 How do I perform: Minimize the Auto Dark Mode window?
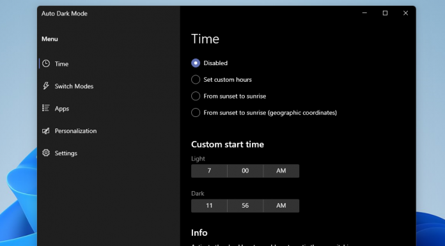(x=364, y=13)
